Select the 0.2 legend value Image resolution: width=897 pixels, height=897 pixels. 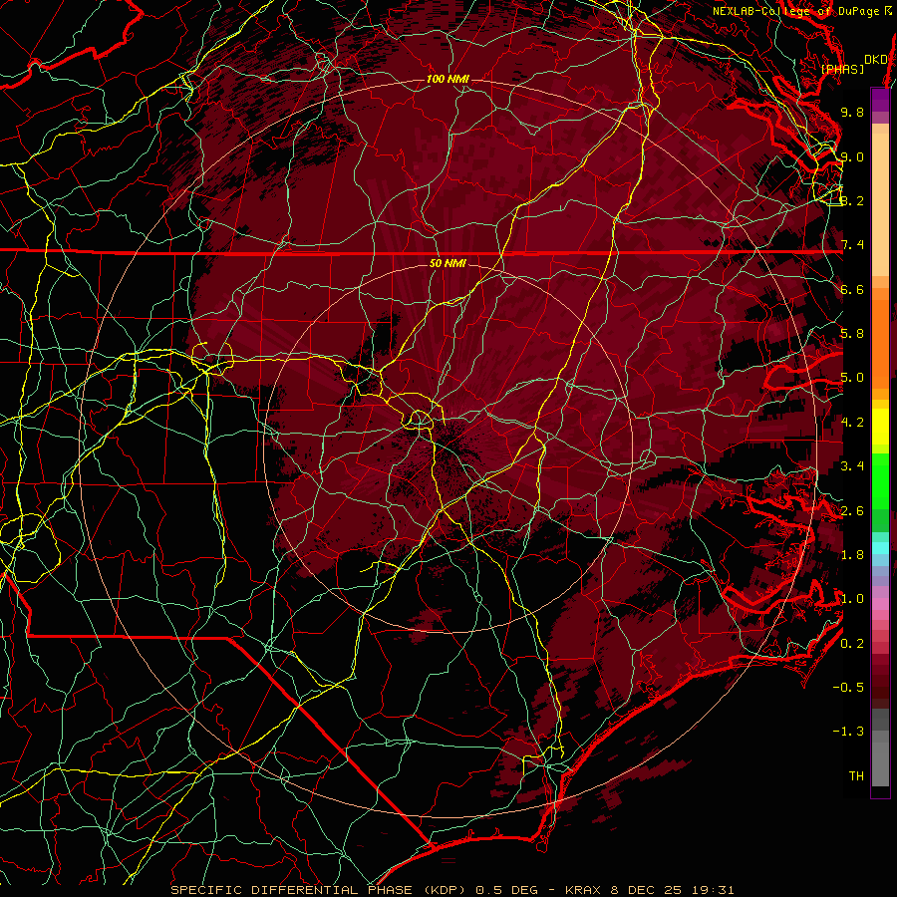[852, 644]
